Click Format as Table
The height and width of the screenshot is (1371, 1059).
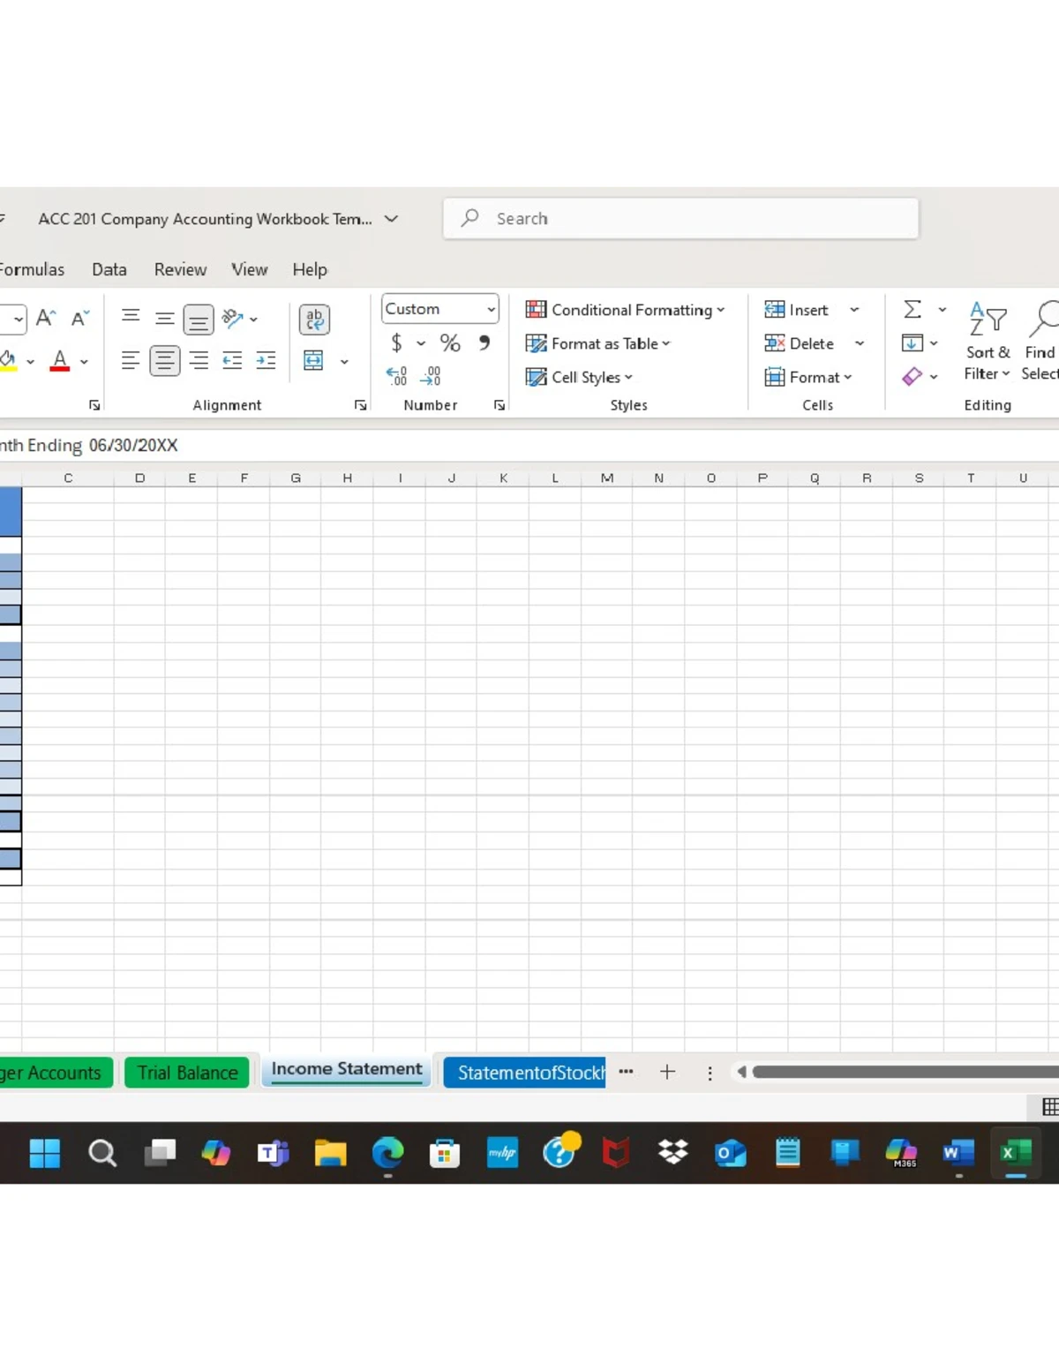[x=597, y=343]
